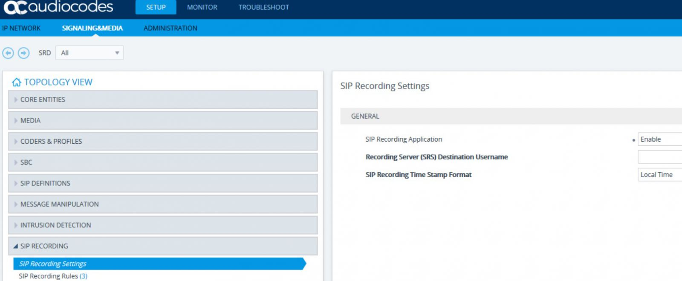Screen dimensions: 682x281
Task: Expand the Intrusion Detection section
Action: tap(55, 225)
